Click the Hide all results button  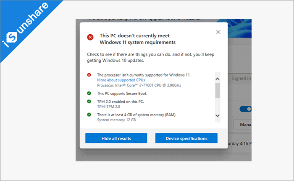pos(116,138)
